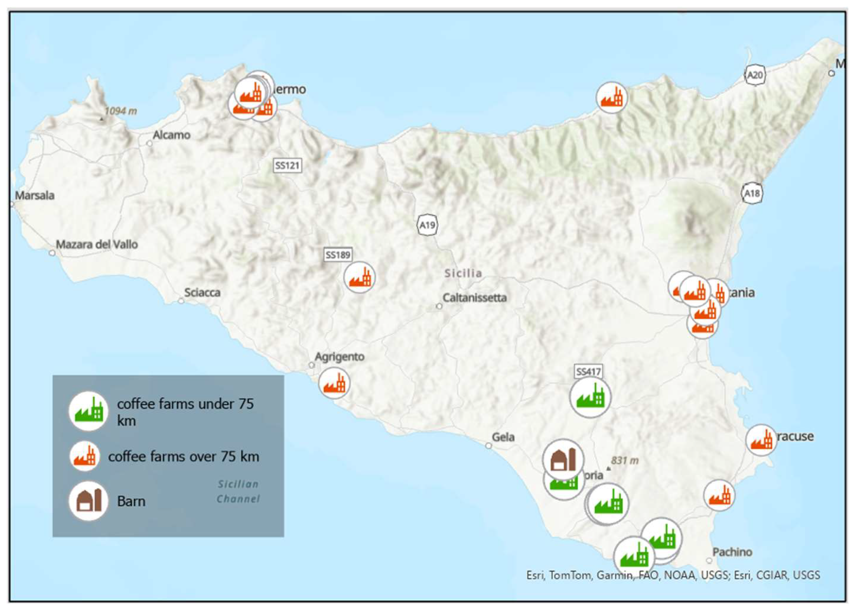854x611 pixels.
Task: Click the 1094 m elevation label
Action: [x=121, y=111]
